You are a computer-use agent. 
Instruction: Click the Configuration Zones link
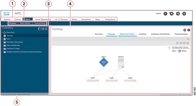(x=180, y=47)
